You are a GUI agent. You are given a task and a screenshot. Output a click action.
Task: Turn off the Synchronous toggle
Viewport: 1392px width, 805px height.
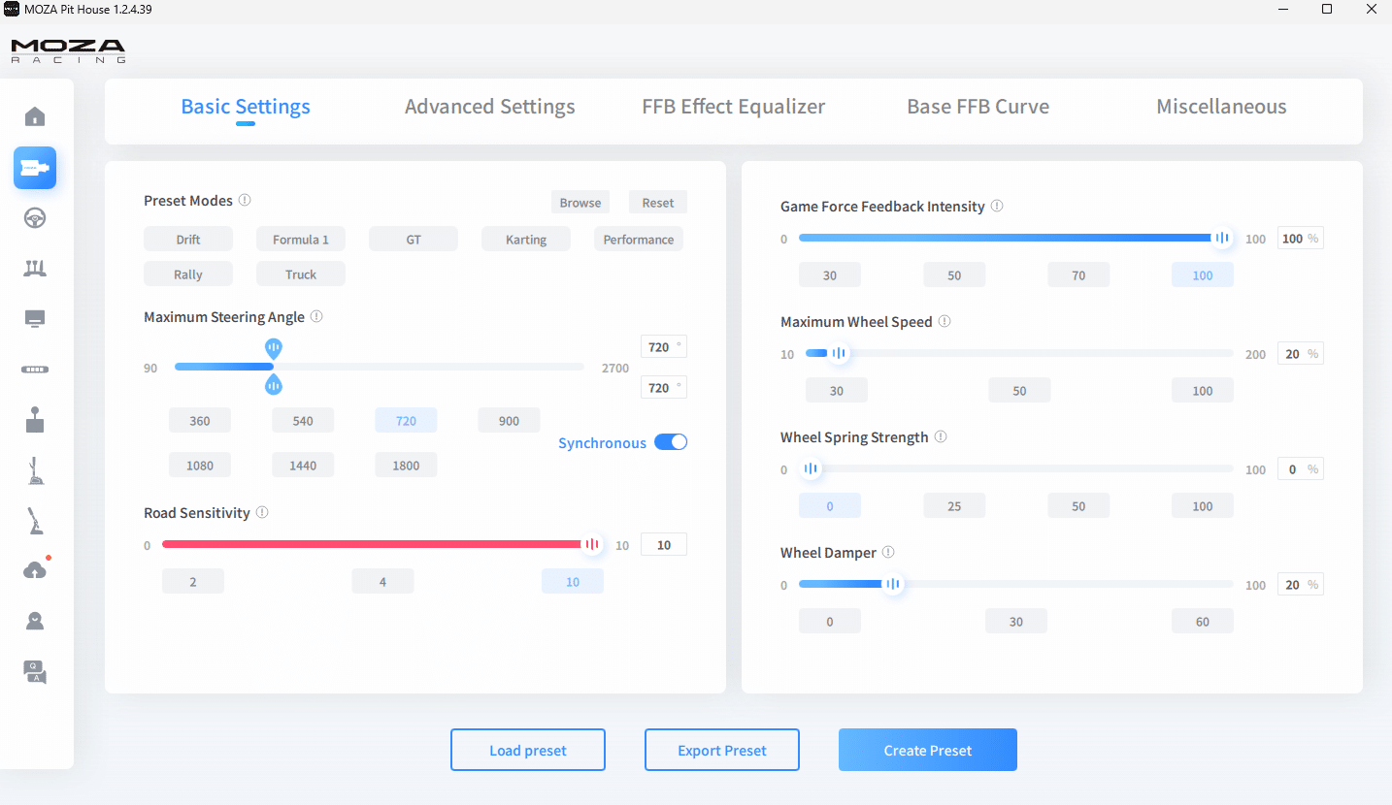point(671,442)
